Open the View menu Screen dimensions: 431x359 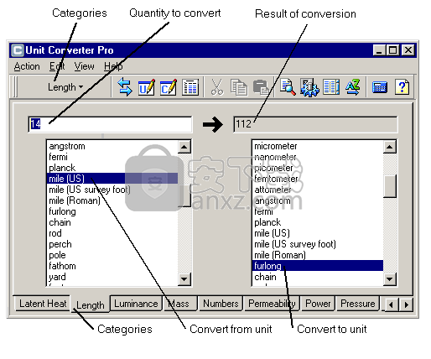tap(84, 66)
